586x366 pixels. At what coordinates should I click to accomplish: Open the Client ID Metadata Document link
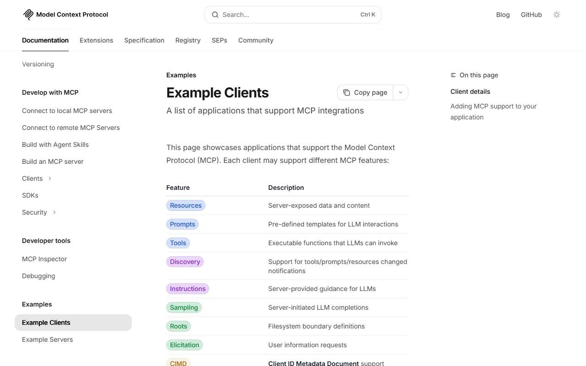(314, 363)
